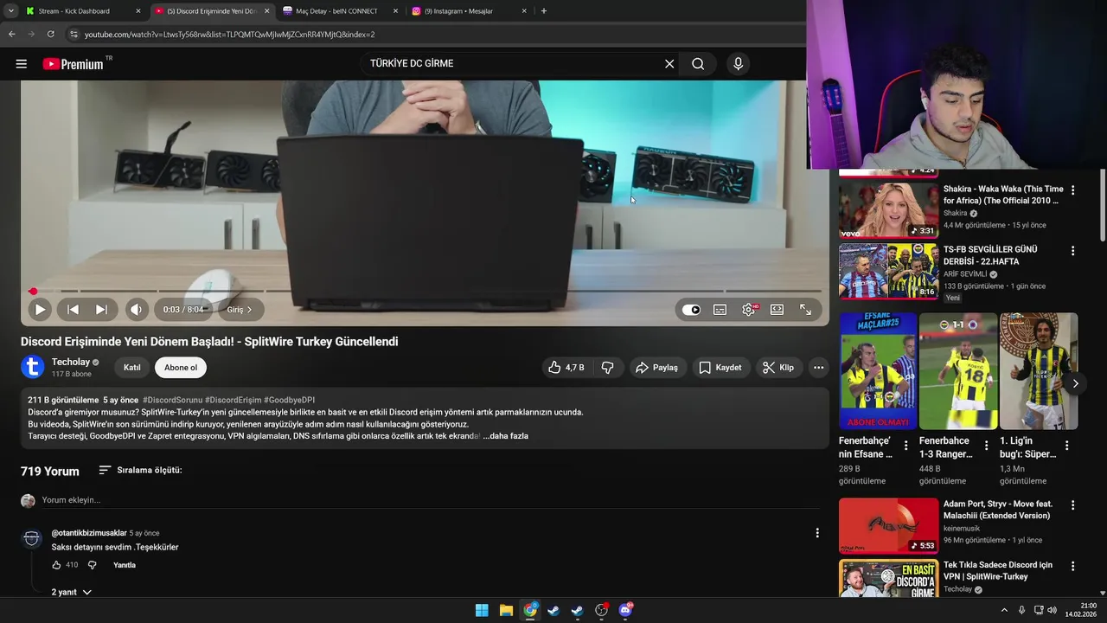Create a clip with Klip button
This screenshot has height=623, width=1107.
[778, 368]
